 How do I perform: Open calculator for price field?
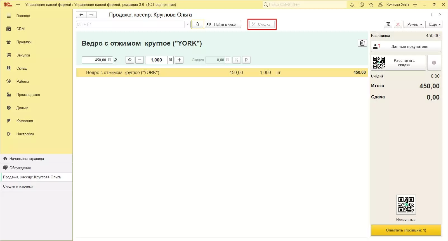click(110, 60)
